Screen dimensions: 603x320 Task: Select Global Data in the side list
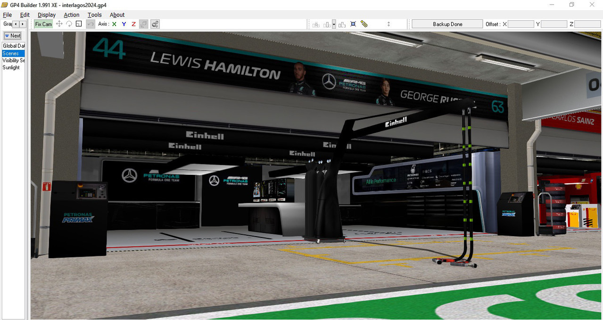pos(14,46)
